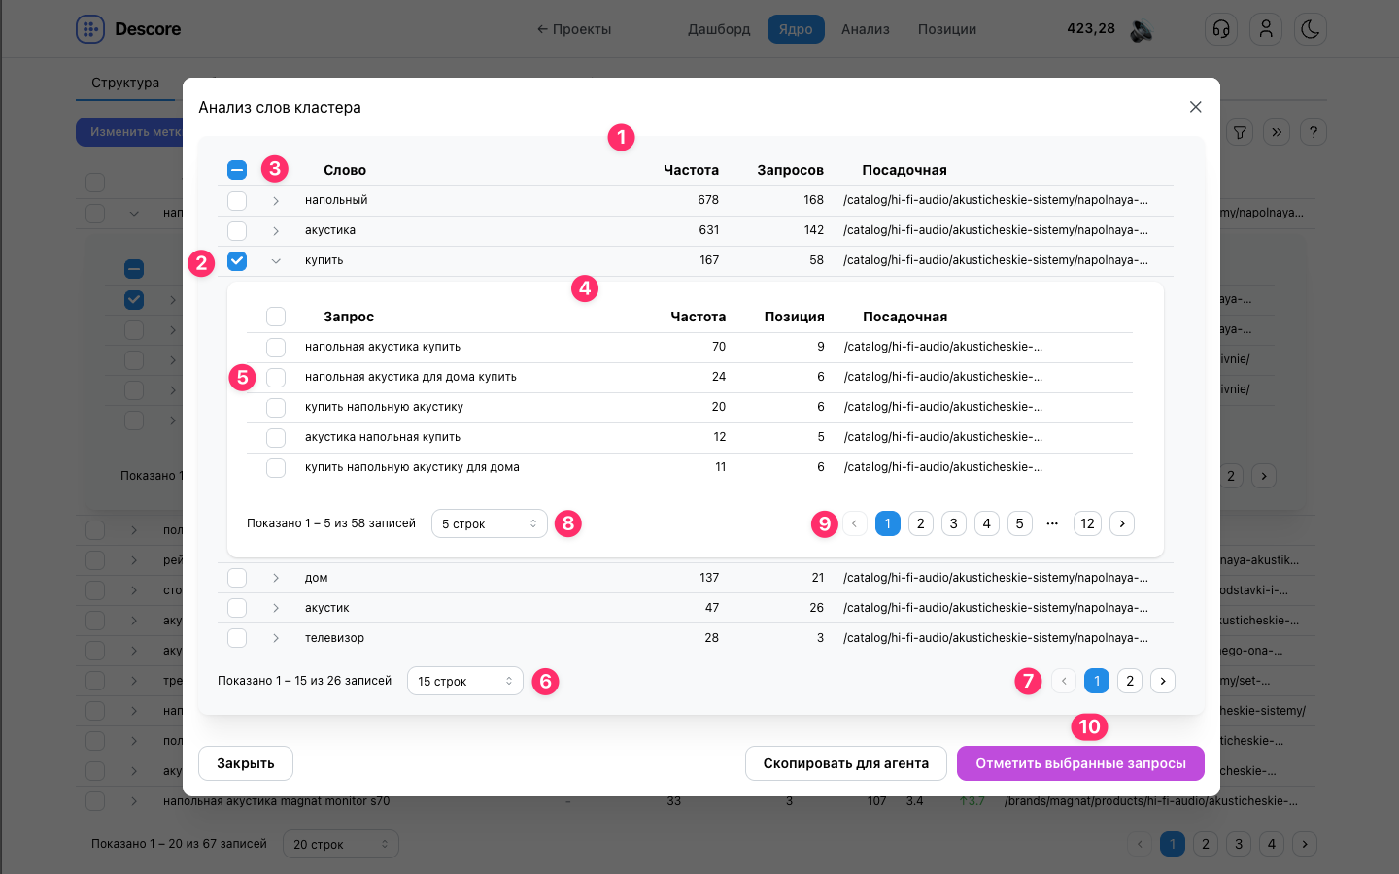
Task: Open the headphones support icon
Action: 1221,29
